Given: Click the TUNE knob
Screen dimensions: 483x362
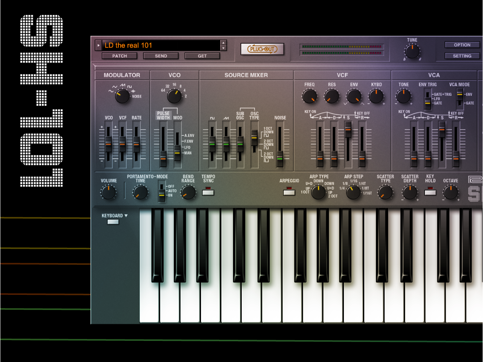Looking at the screenshot, I should [x=412, y=51].
